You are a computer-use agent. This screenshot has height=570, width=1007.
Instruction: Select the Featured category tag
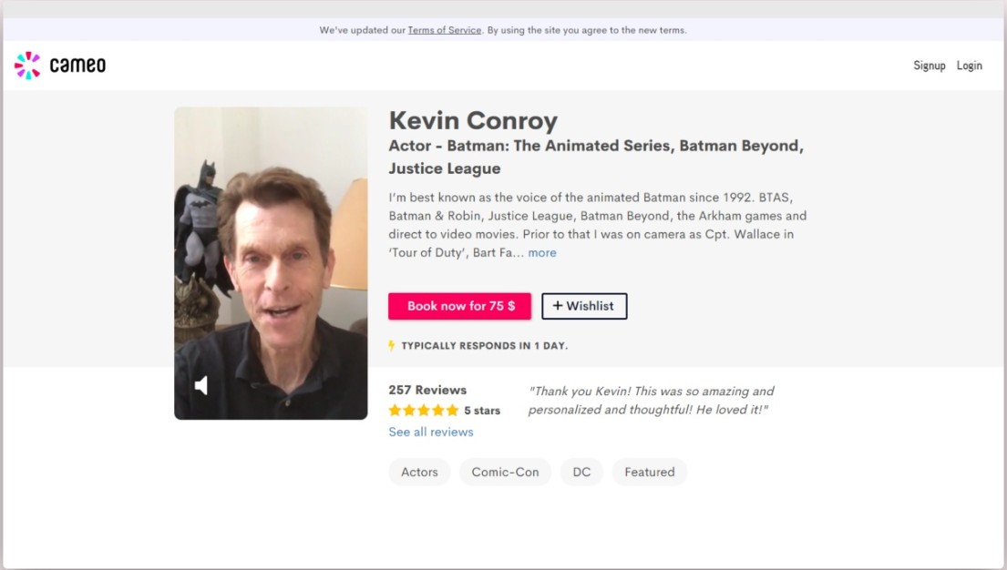[649, 472]
